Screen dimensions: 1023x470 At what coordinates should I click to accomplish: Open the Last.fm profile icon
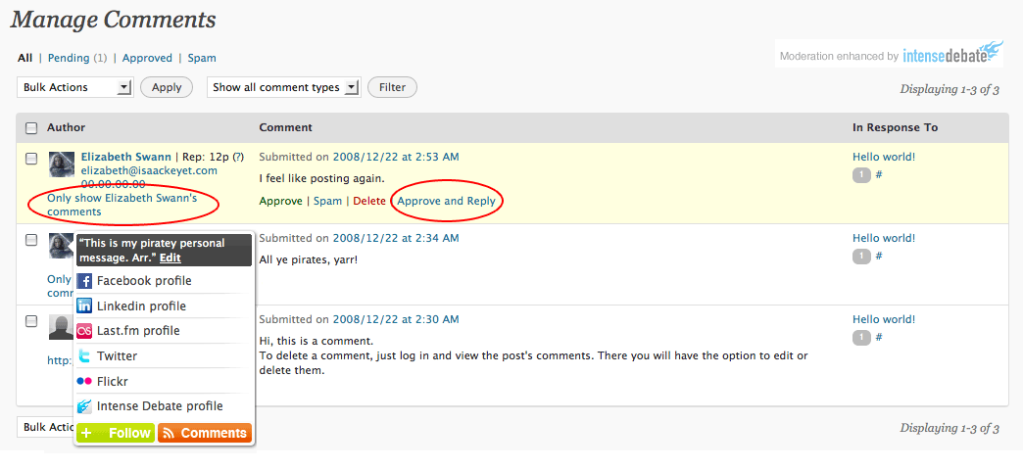pyautogui.click(x=85, y=331)
